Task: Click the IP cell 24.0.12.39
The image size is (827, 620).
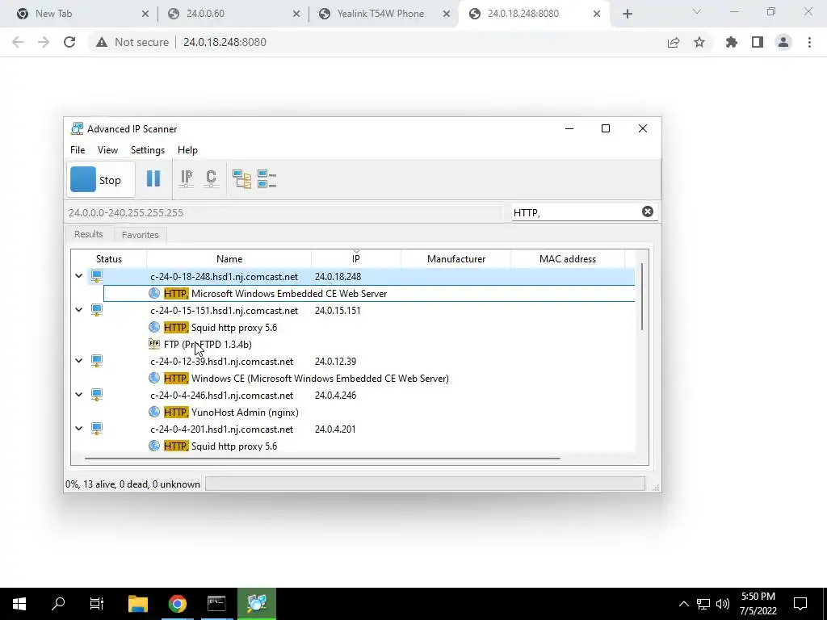Action: point(335,361)
